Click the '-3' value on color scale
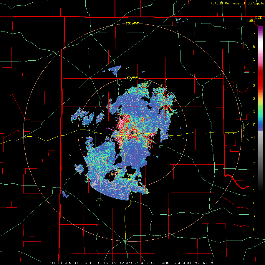 point(253,164)
